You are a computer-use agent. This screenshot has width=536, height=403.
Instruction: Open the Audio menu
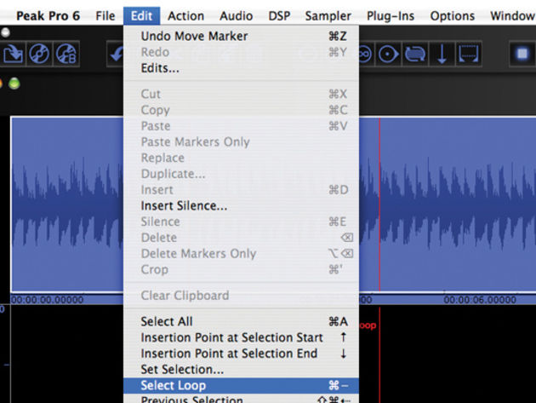point(237,16)
